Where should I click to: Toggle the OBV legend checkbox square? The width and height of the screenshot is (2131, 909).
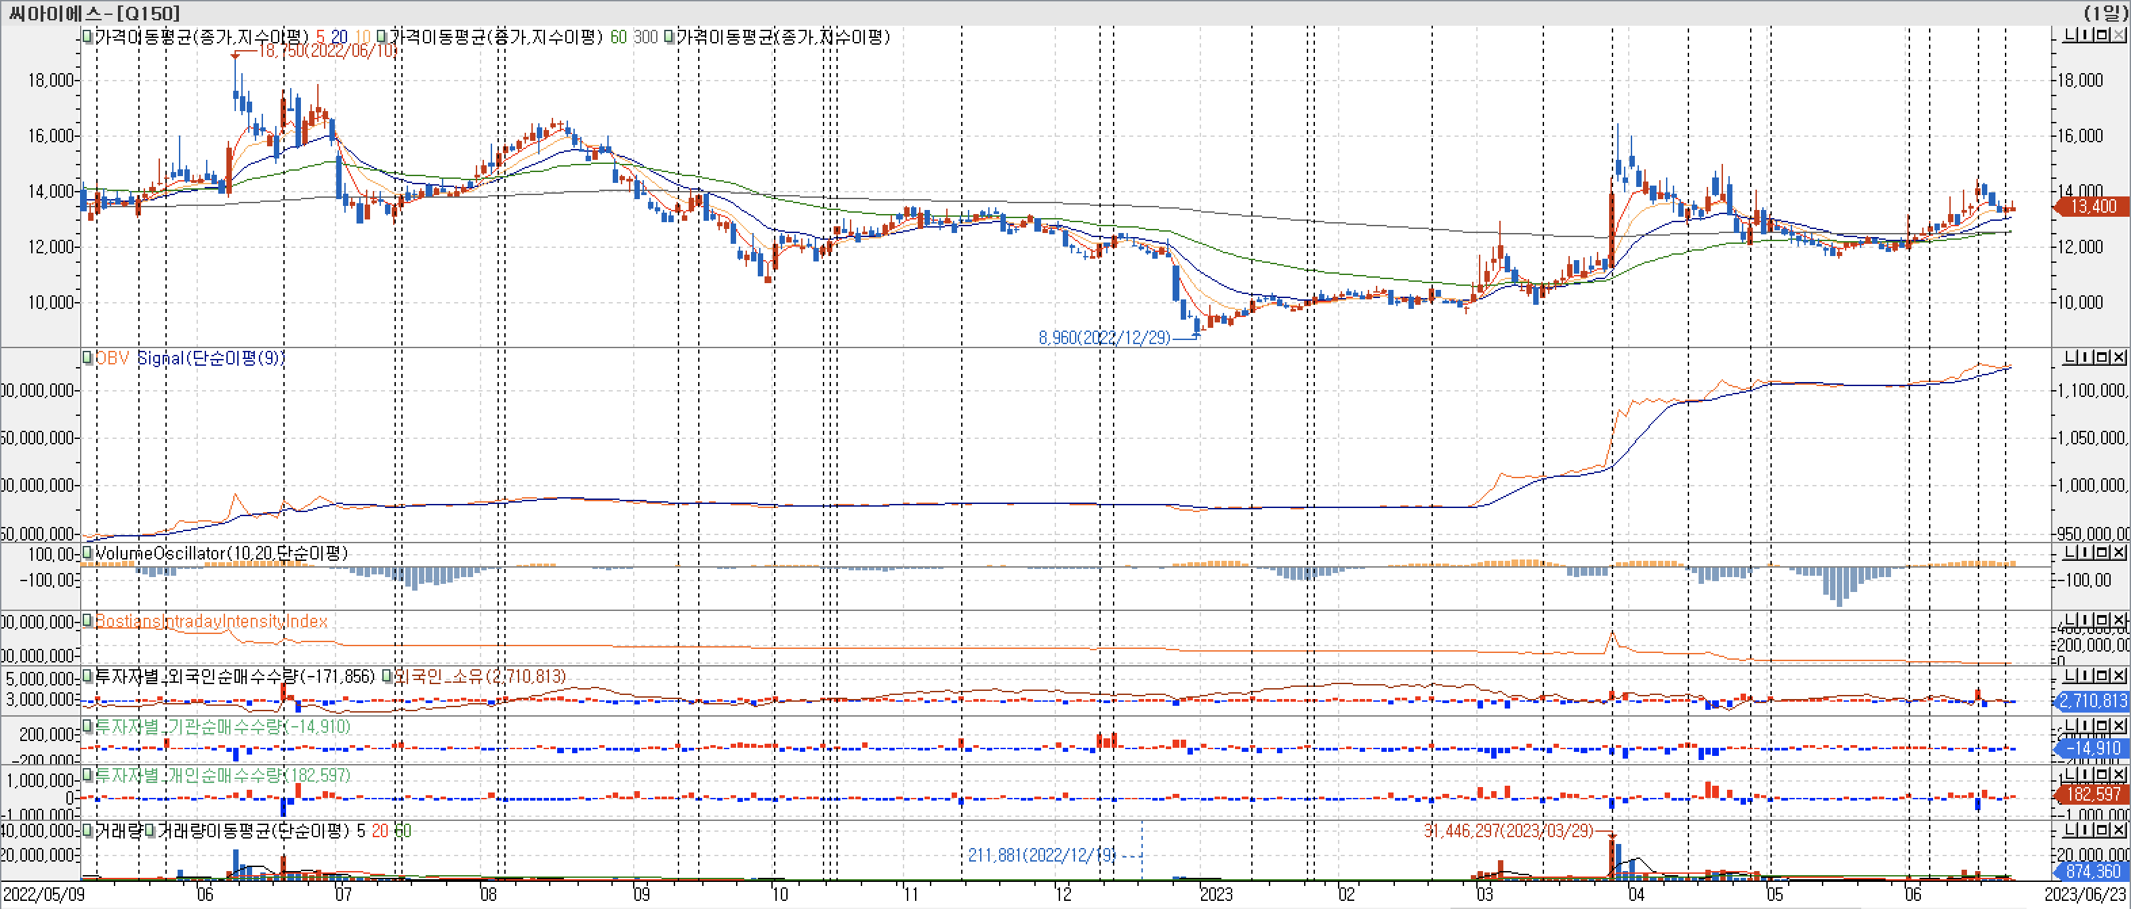[87, 358]
